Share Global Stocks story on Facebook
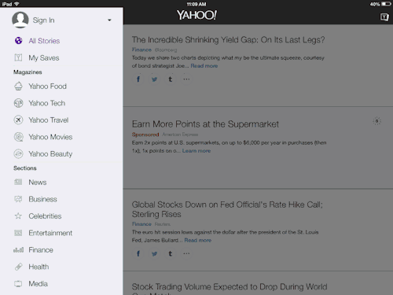The height and width of the screenshot is (295, 393). [138, 253]
